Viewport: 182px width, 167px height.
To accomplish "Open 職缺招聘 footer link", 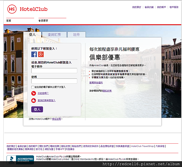I will [x=55, y=146].
